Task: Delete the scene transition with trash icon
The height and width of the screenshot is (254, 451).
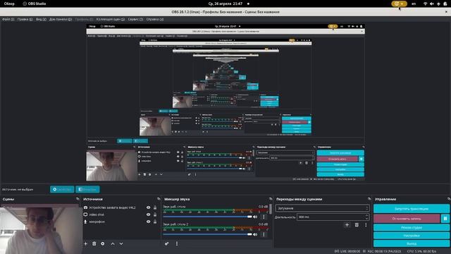Action: (x=357, y=225)
